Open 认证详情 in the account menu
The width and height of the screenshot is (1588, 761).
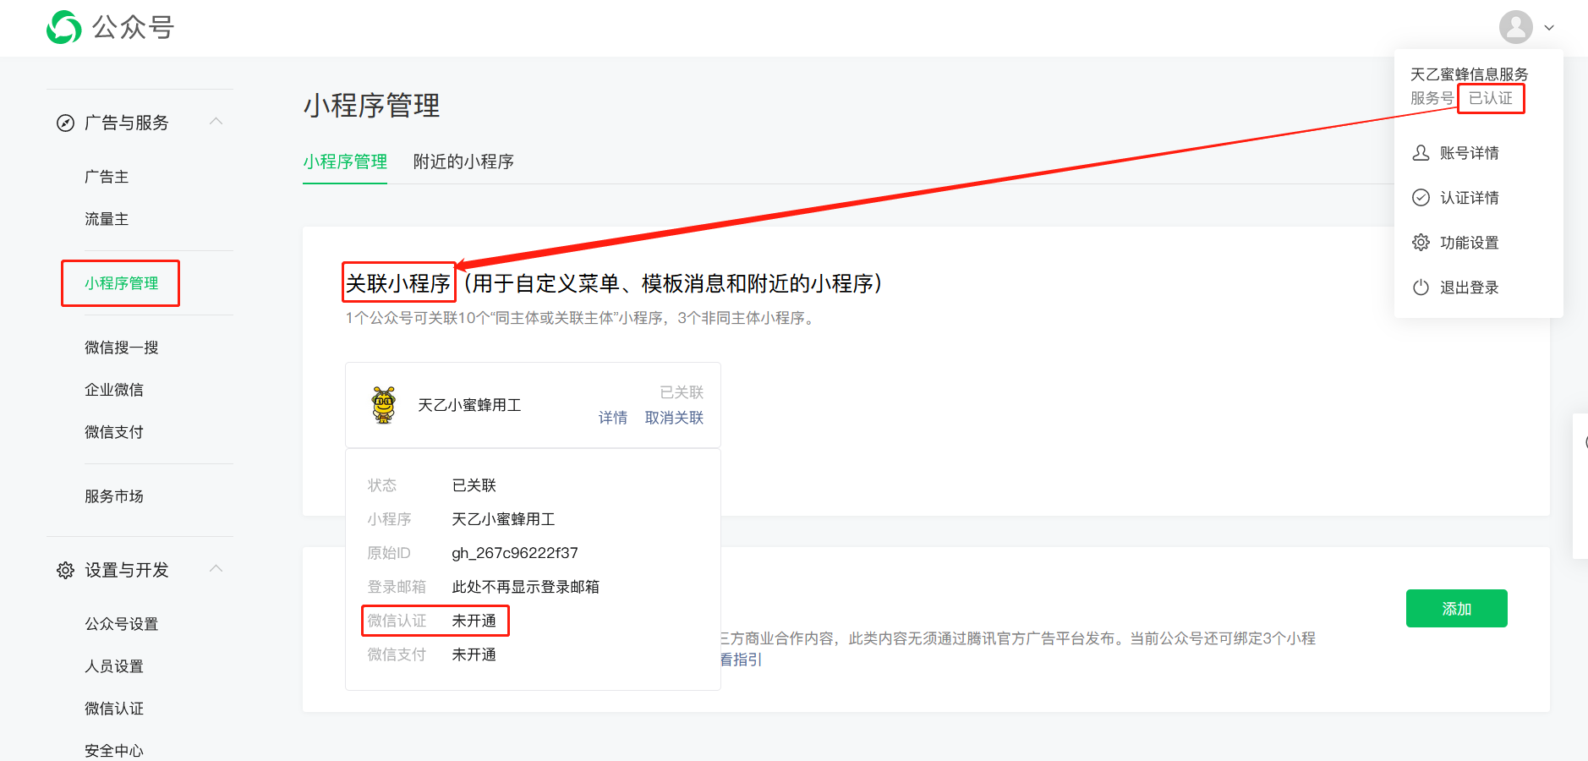[1470, 198]
